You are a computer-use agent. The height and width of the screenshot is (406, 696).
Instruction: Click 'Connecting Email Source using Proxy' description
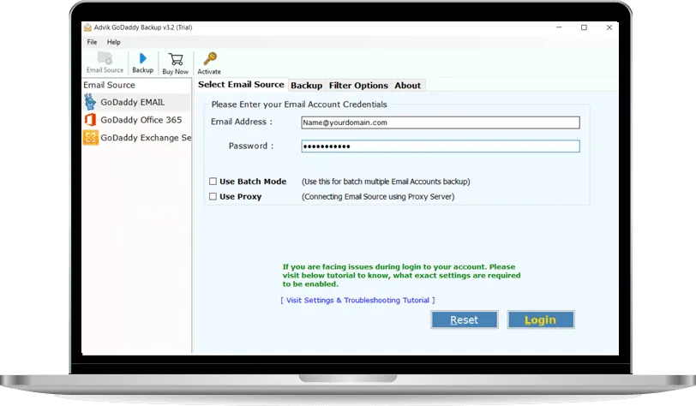click(x=378, y=196)
